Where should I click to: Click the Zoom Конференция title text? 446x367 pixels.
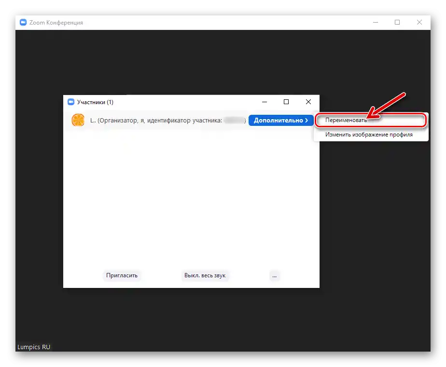coord(56,23)
